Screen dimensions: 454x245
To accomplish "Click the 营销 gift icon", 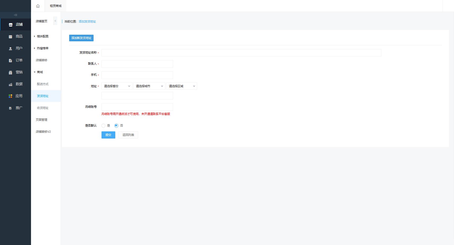I will point(11,72).
